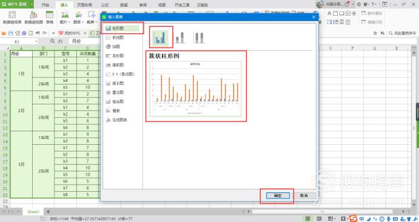Screen dimensions: 419x222
Task: Select 模板 (templates) in chart type list
Action: tap(116, 110)
